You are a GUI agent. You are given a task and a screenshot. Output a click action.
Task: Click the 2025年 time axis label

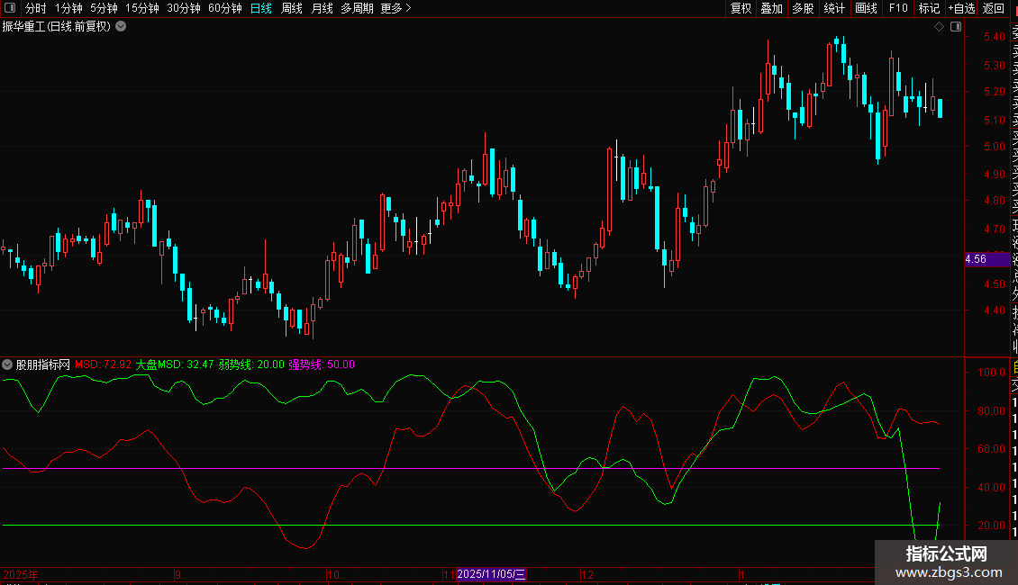tap(21, 574)
